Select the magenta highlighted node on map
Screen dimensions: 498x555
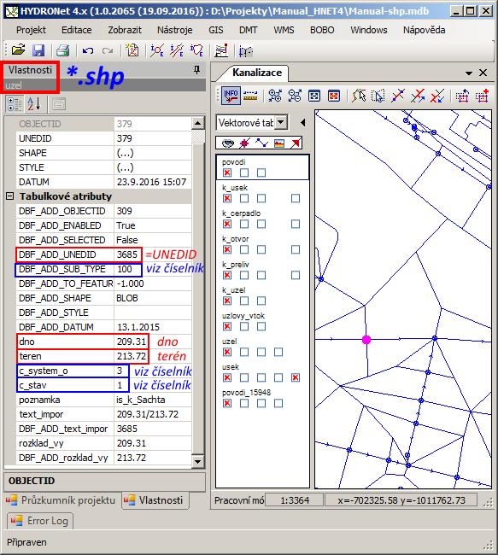pos(366,340)
